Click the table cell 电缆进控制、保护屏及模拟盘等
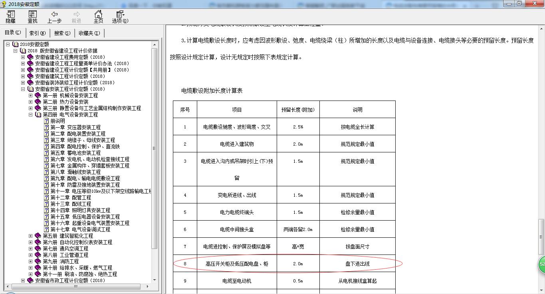The image size is (545, 294). coord(237,247)
